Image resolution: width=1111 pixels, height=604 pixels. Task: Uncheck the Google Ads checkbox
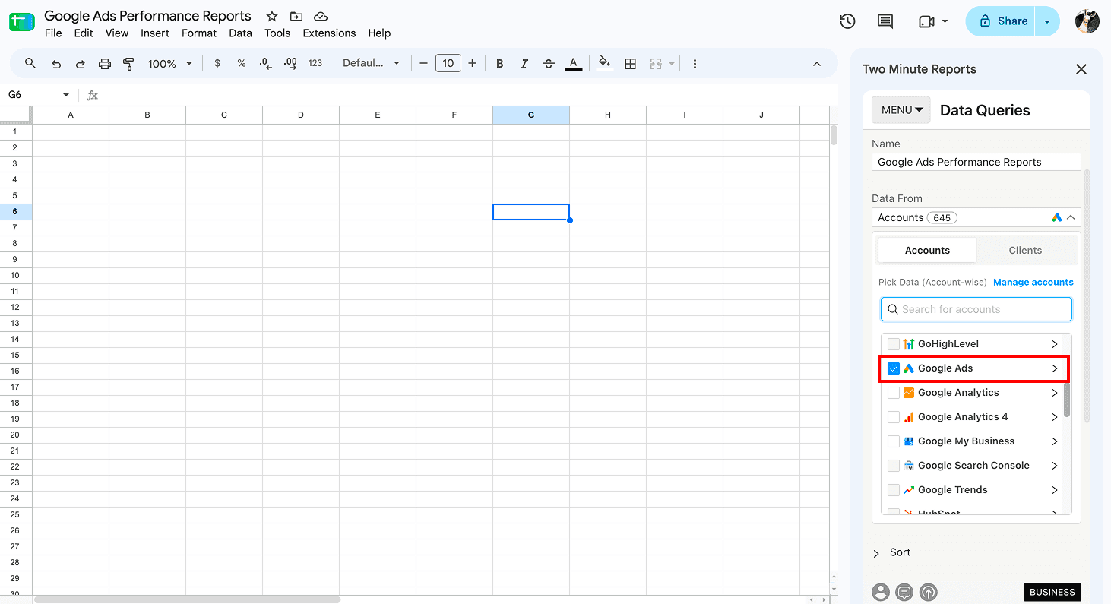click(894, 368)
